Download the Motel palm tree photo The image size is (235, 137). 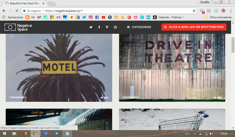tap(11, 36)
